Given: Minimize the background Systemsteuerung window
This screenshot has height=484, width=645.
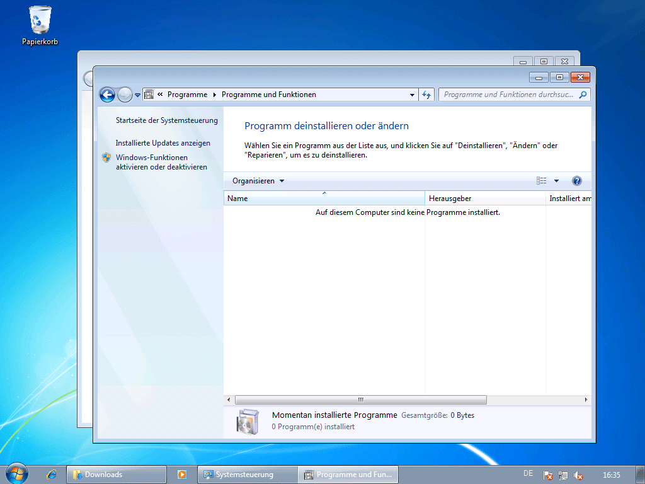Looking at the screenshot, I should (523, 61).
